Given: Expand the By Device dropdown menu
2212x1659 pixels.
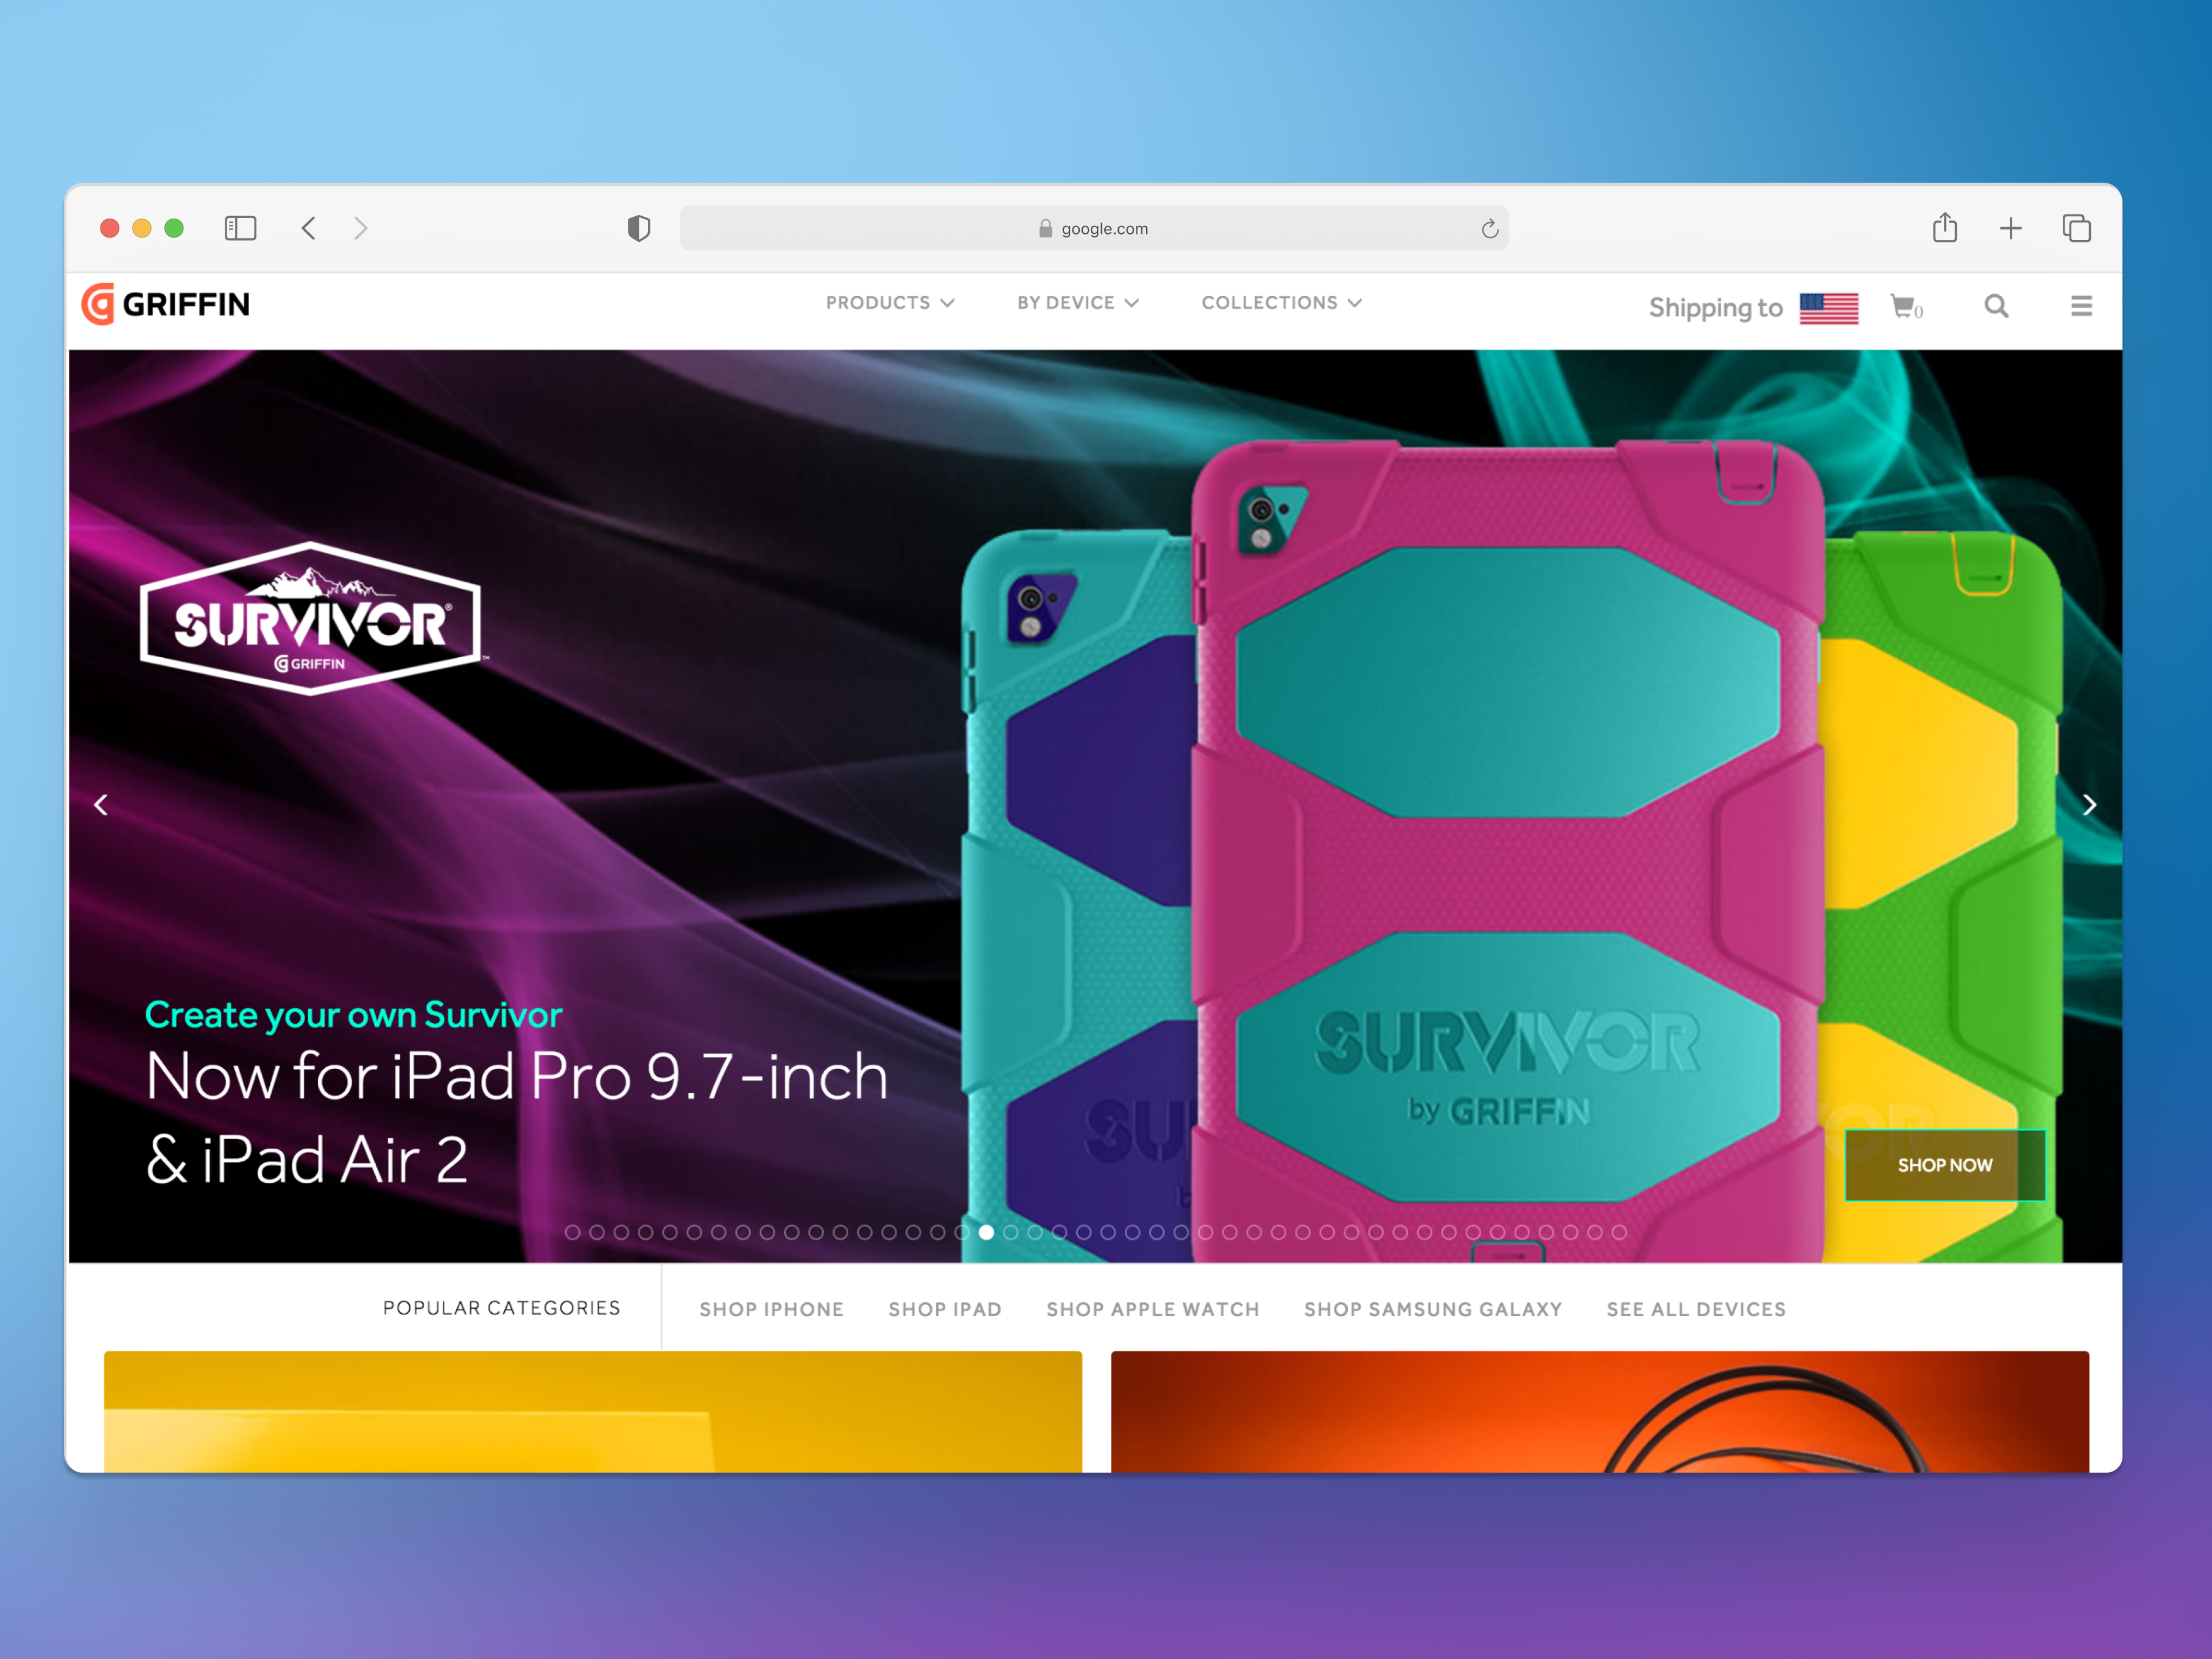Looking at the screenshot, I should [1078, 302].
